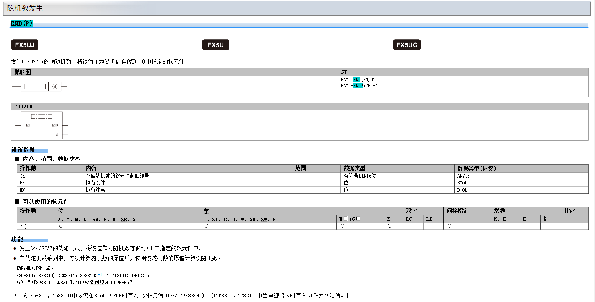Click the highlighted RND(P) title
The image size is (595, 302).
(22, 24)
